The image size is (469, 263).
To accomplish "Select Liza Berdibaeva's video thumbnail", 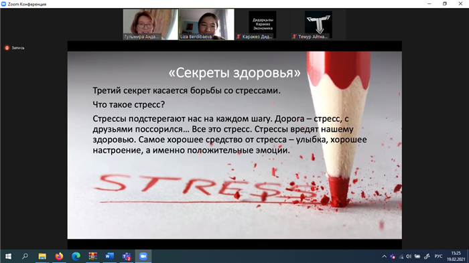I will [206, 24].
